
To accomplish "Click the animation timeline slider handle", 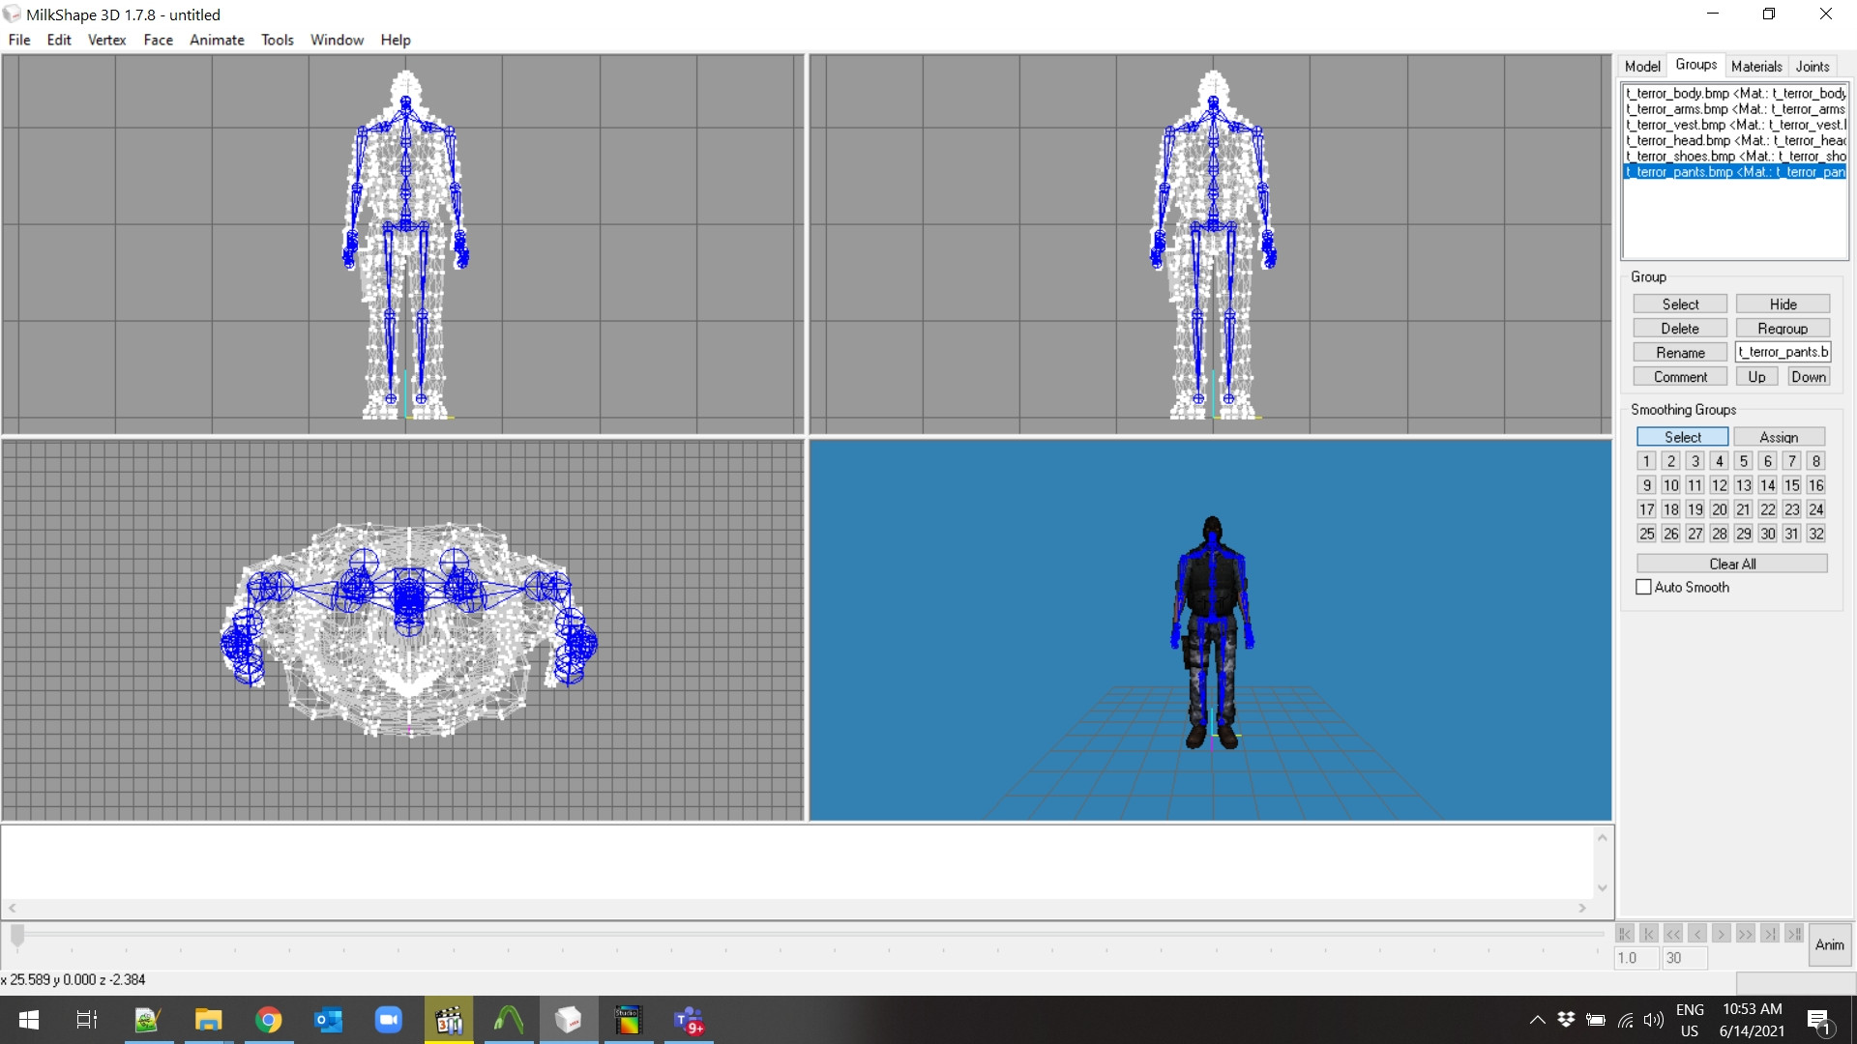I will click(16, 936).
